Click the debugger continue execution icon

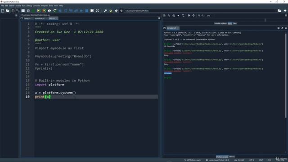[81, 11]
